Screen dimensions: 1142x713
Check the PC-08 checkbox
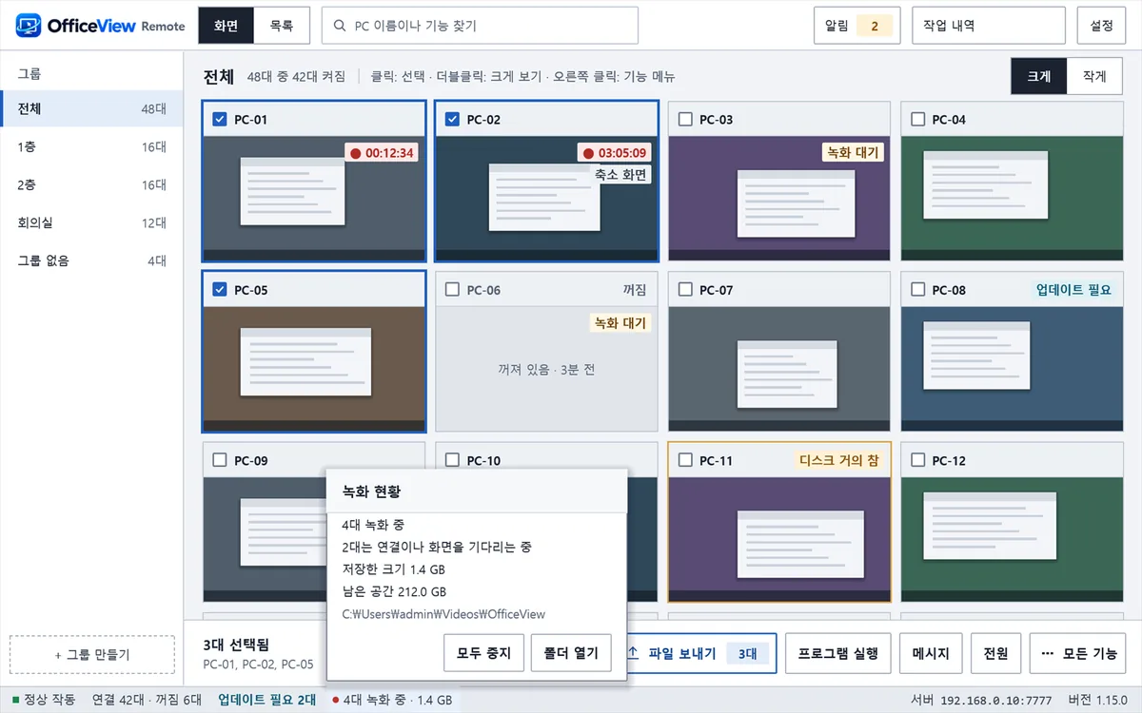coord(917,290)
